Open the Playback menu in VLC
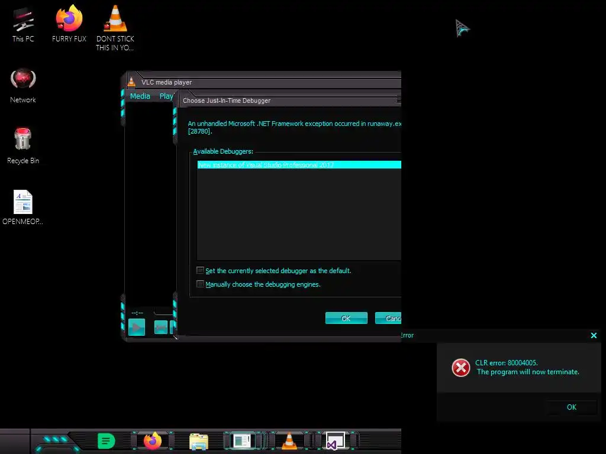Image resolution: width=606 pixels, height=454 pixels. (167, 96)
